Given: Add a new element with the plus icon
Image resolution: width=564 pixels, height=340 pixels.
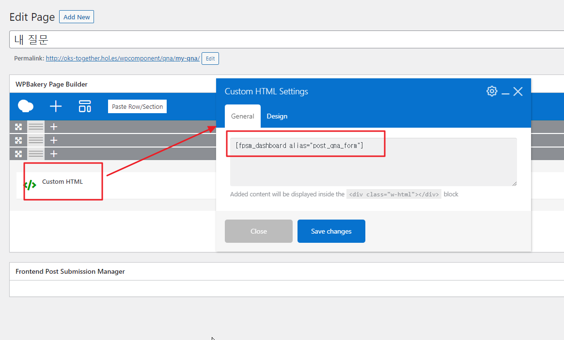Looking at the screenshot, I should [56, 106].
